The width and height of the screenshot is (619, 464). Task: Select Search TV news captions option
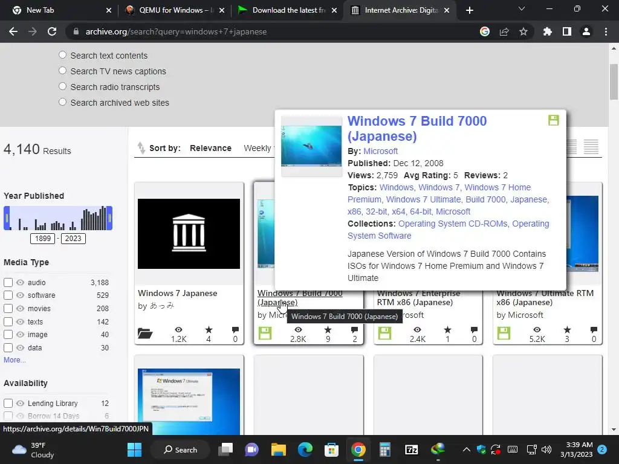point(62,71)
